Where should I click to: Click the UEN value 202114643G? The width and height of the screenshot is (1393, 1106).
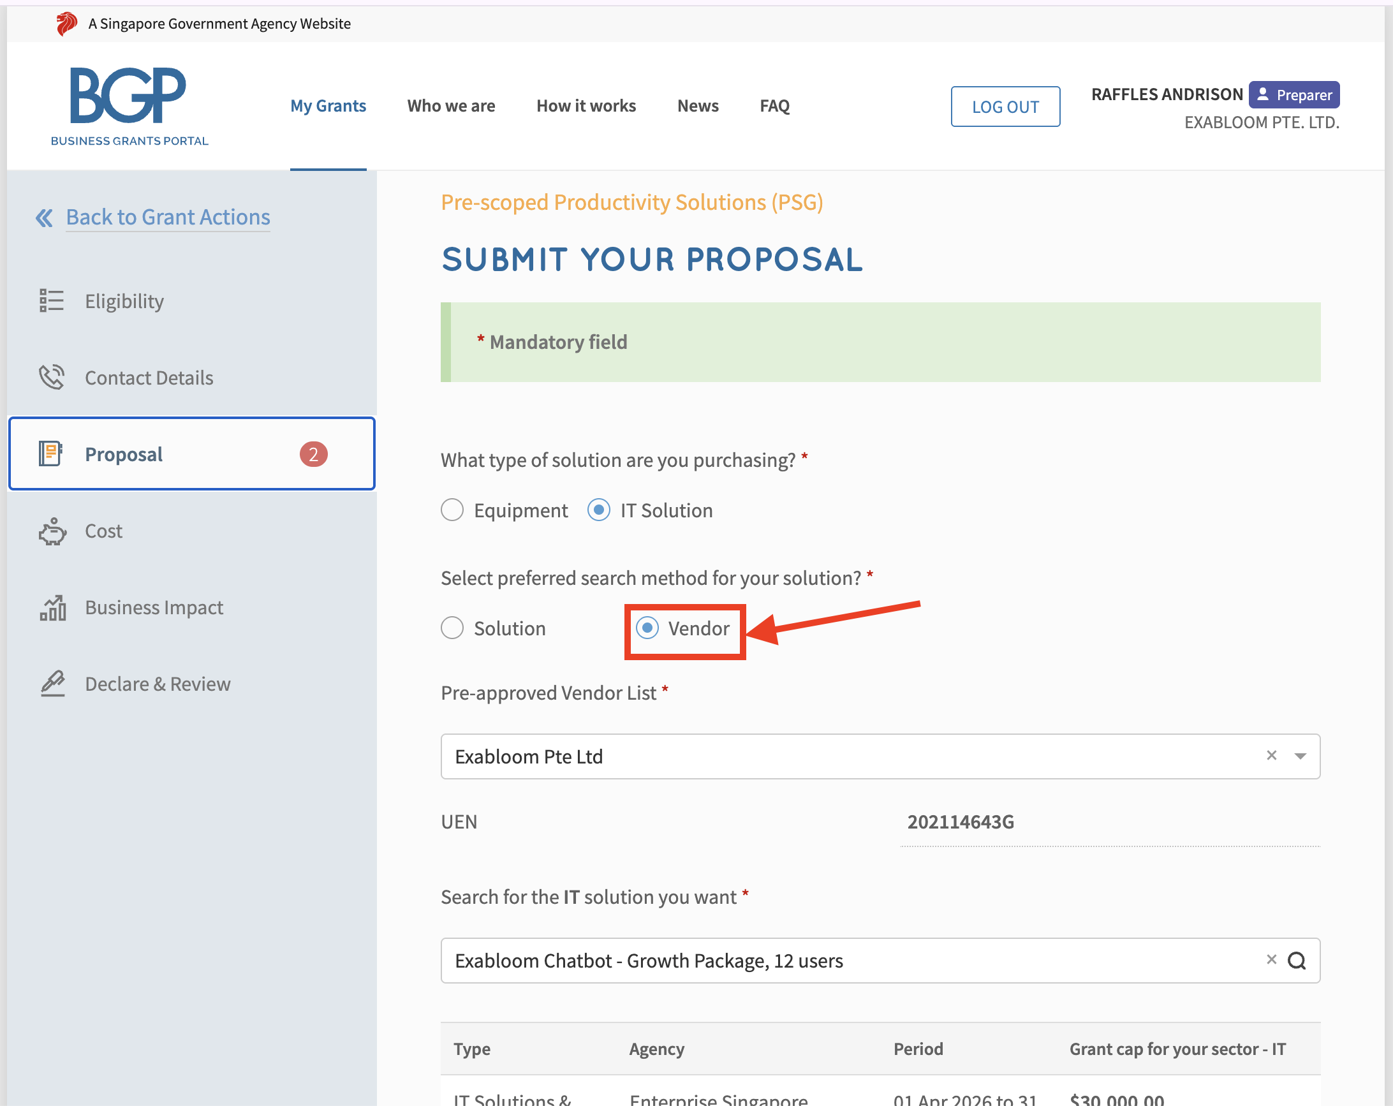coord(960,822)
